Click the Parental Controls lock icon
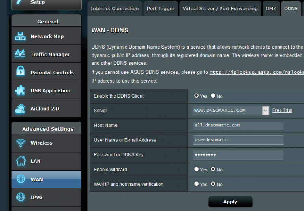304x211 pixels. click(x=21, y=71)
